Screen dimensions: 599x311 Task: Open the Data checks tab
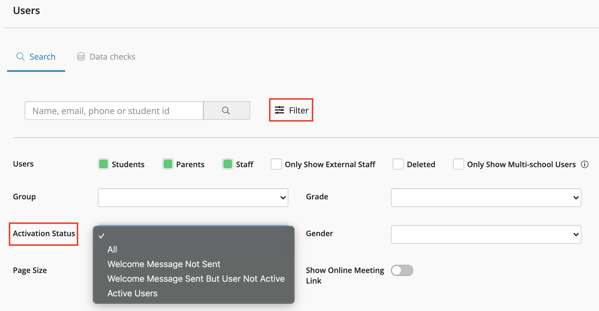click(x=106, y=57)
